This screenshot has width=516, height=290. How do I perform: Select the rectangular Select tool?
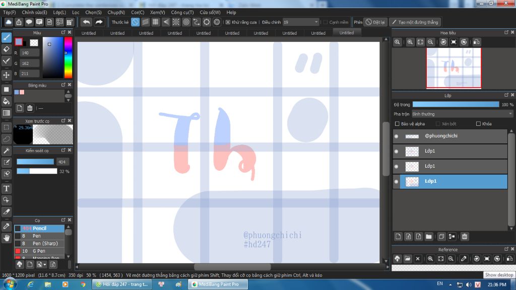point(6,127)
